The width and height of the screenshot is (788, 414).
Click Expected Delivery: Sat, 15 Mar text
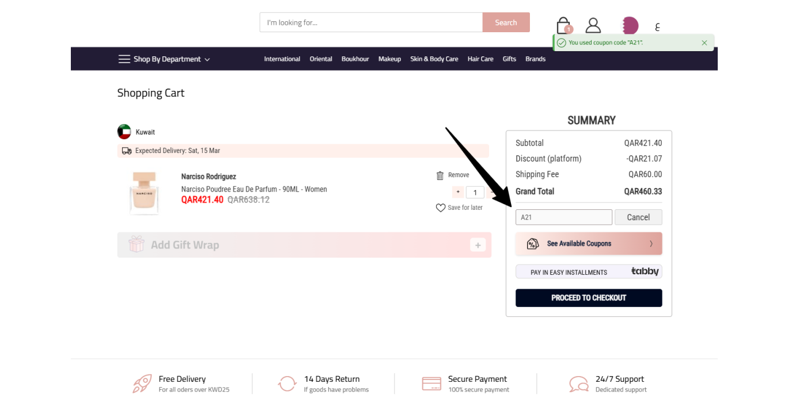pos(177,151)
